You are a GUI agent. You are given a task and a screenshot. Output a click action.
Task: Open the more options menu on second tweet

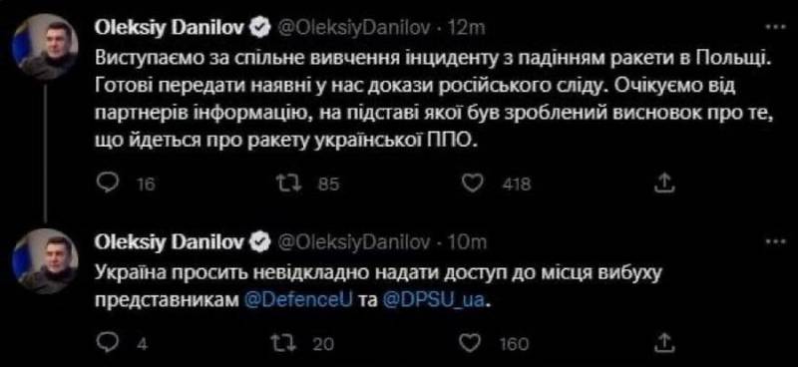click(778, 241)
